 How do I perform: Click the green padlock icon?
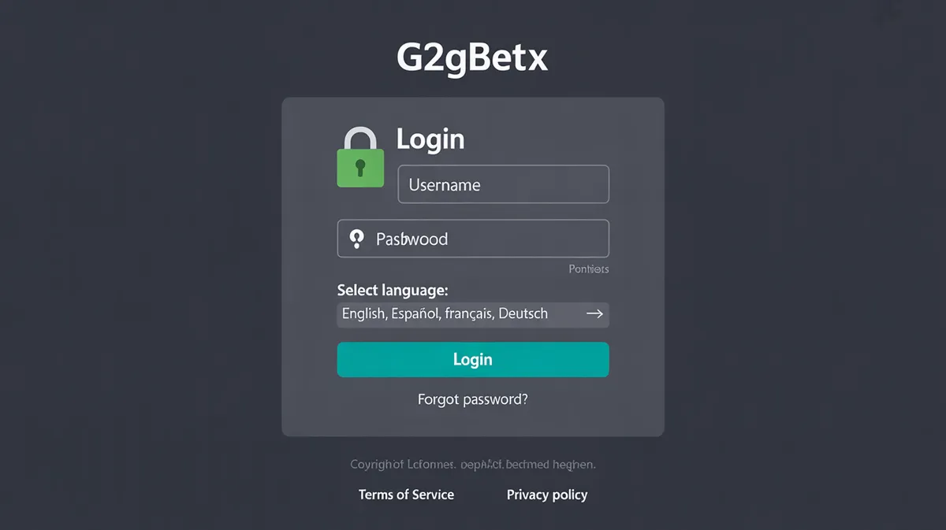click(360, 163)
